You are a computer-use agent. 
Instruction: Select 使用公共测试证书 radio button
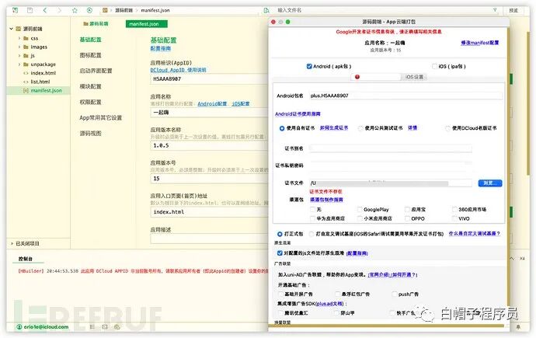(x=360, y=128)
